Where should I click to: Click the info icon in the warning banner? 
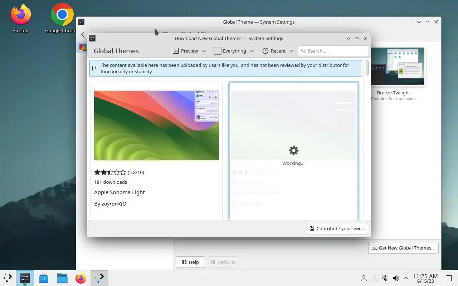tap(95, 68)
